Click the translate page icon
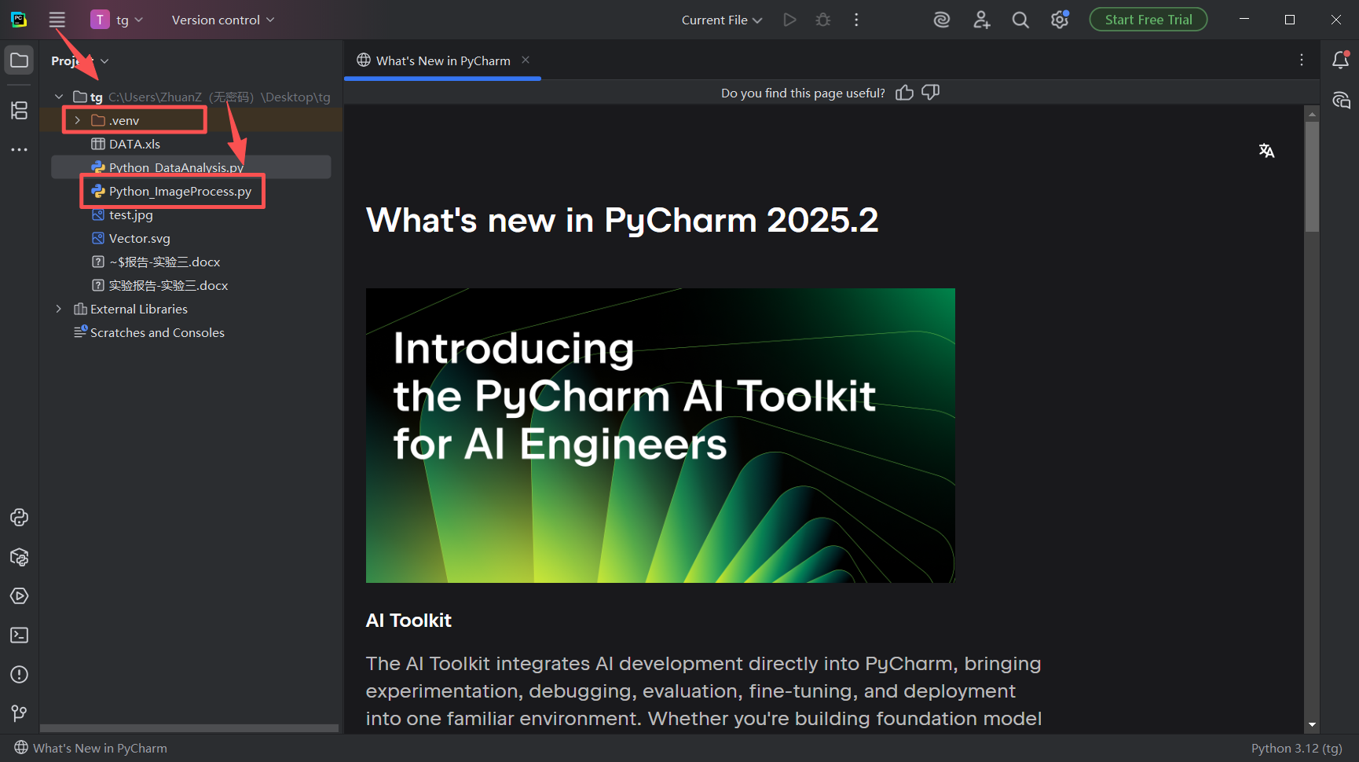This screenshot has height=762, width=1359. 1266,150
